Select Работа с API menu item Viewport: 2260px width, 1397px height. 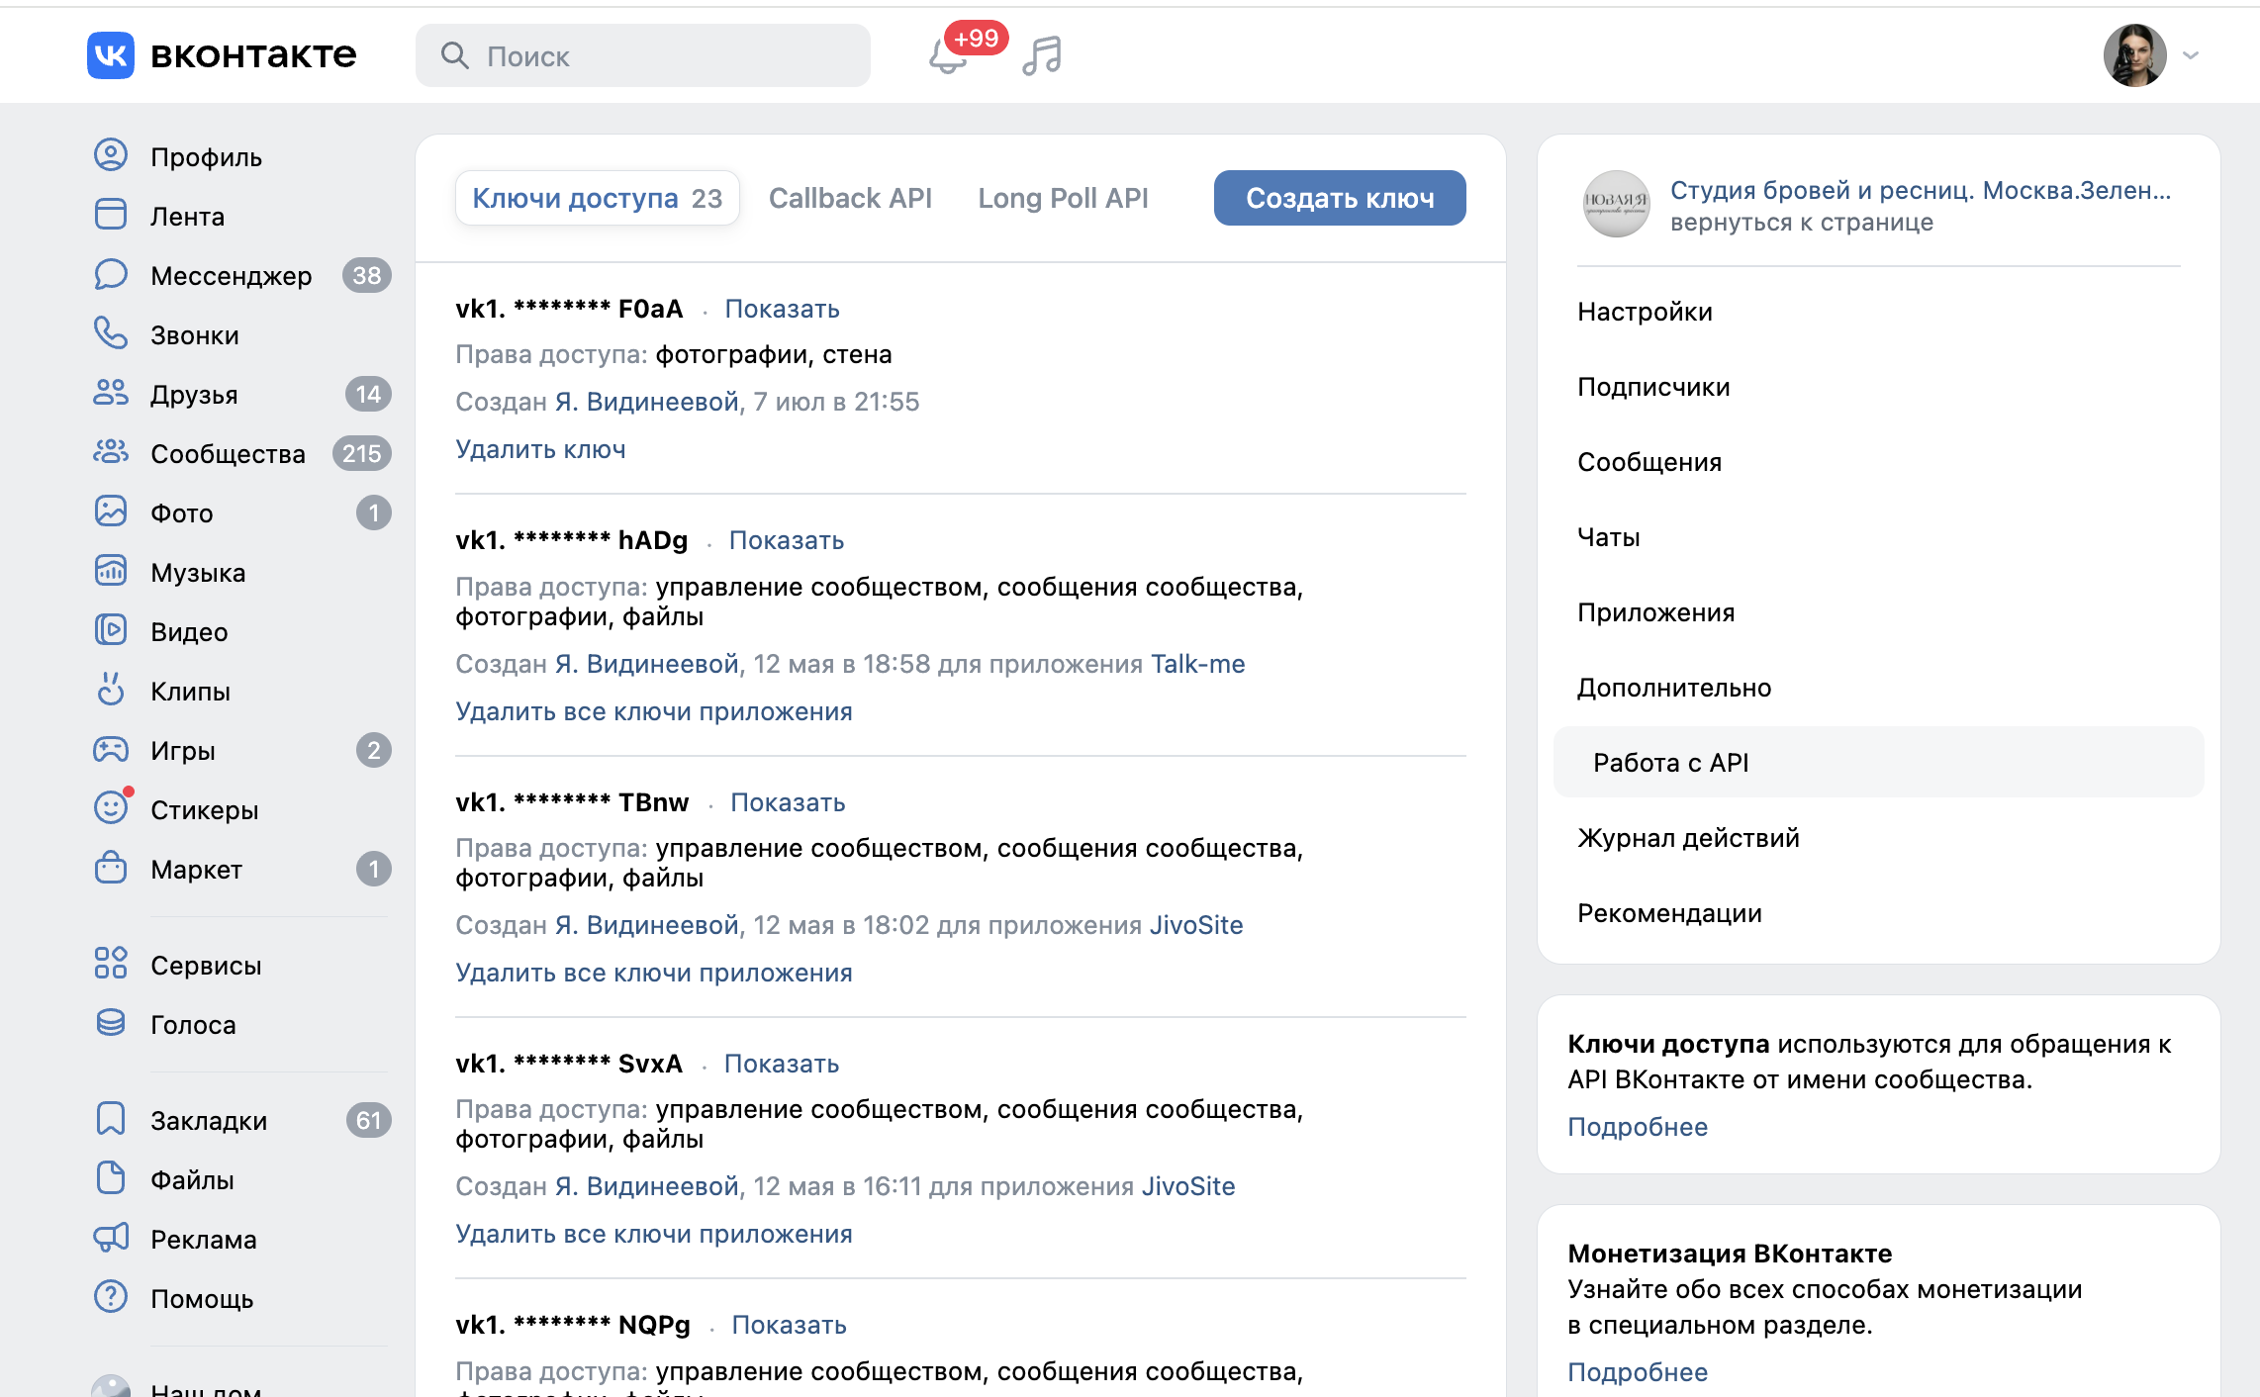1878,762
